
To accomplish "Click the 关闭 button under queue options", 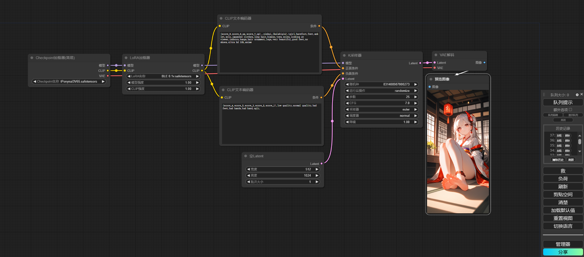I will pos(563,120).
